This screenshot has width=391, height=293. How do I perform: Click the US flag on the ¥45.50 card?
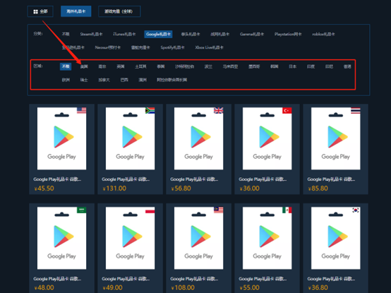[82, 110]
